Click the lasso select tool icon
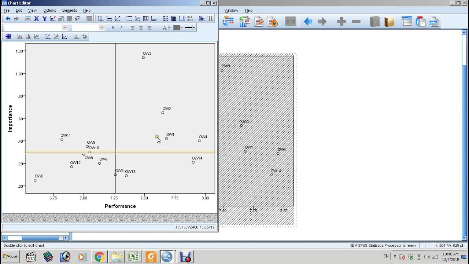The height and width of the screenshot is (264, 469). [x=78, y=19]
